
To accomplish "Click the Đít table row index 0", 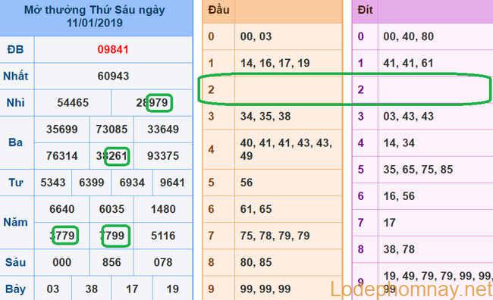I will tap(360, 36).
